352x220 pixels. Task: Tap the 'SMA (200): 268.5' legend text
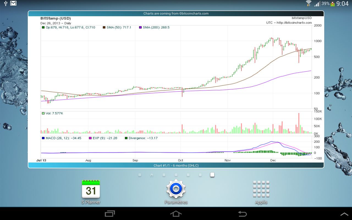pos(156,28)
